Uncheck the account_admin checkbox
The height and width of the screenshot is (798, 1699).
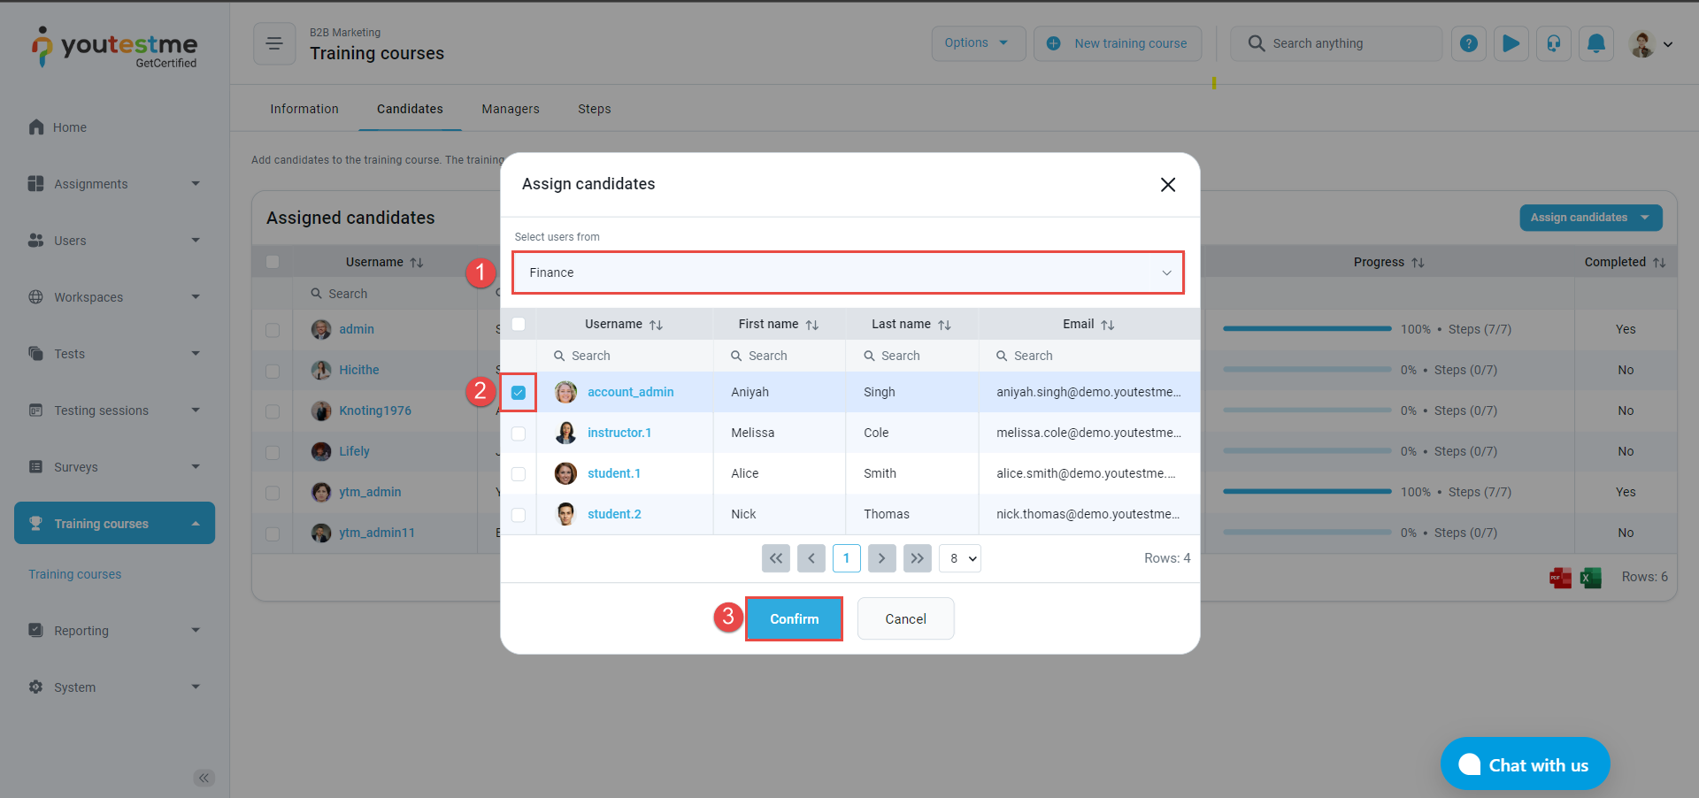tap(519, 392)
